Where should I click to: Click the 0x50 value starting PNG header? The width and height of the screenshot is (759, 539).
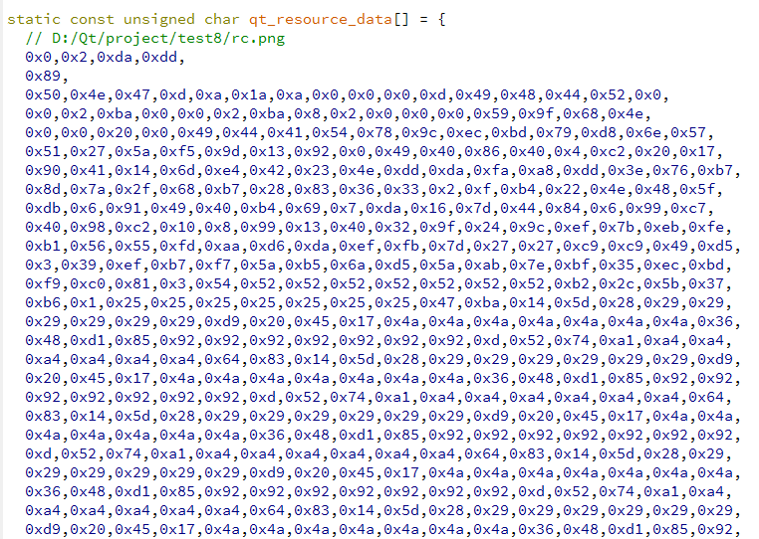coord(43,94)
